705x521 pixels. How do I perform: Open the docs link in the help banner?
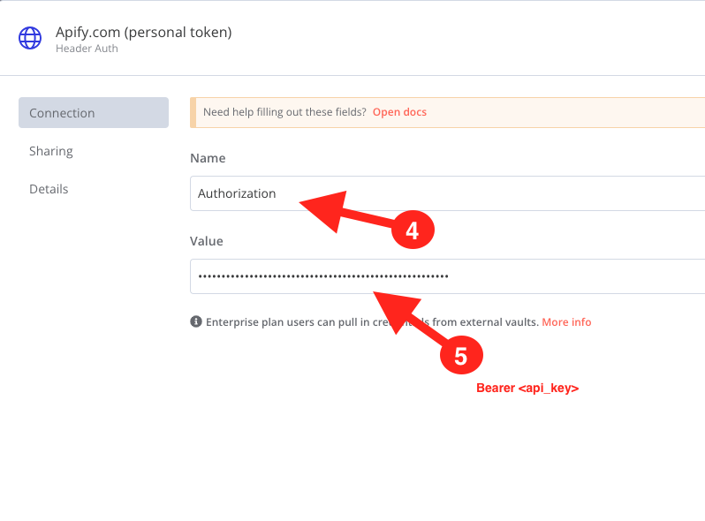(x=399, y=112)
